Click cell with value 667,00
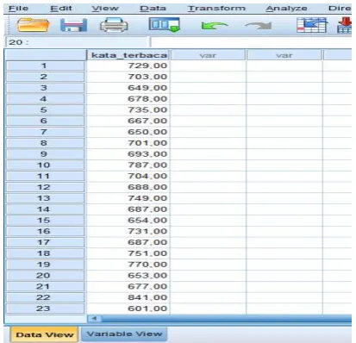 (128, 121)
